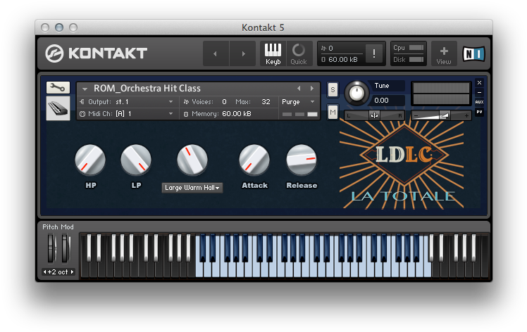Open the Purge menu

click(298, 102)
